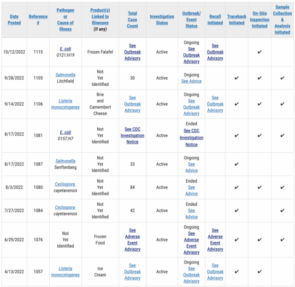Viewport: 295px width, 287px height.
Task: Open case count Outbreak Advisory for row 1115
Action: pos(132,52)
